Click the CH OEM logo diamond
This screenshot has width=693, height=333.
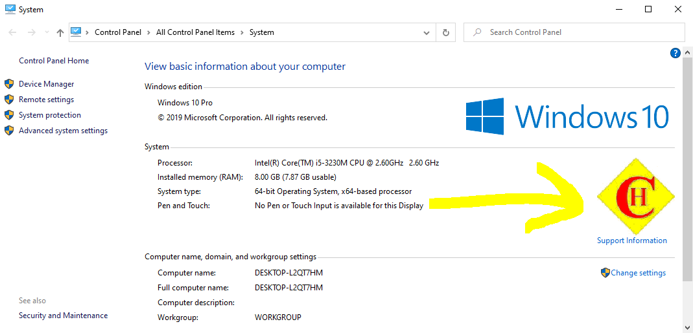(635, 197)
